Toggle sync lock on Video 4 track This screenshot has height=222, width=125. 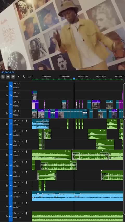15,84
